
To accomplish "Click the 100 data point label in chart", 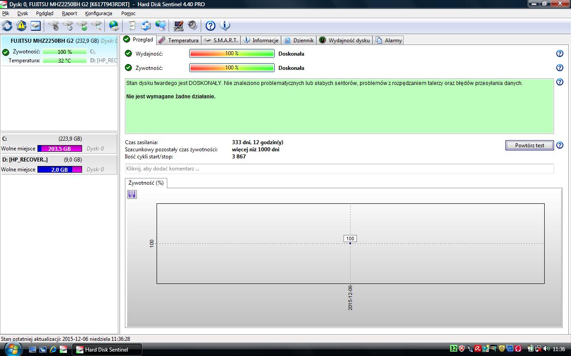I will coord(350,239).
